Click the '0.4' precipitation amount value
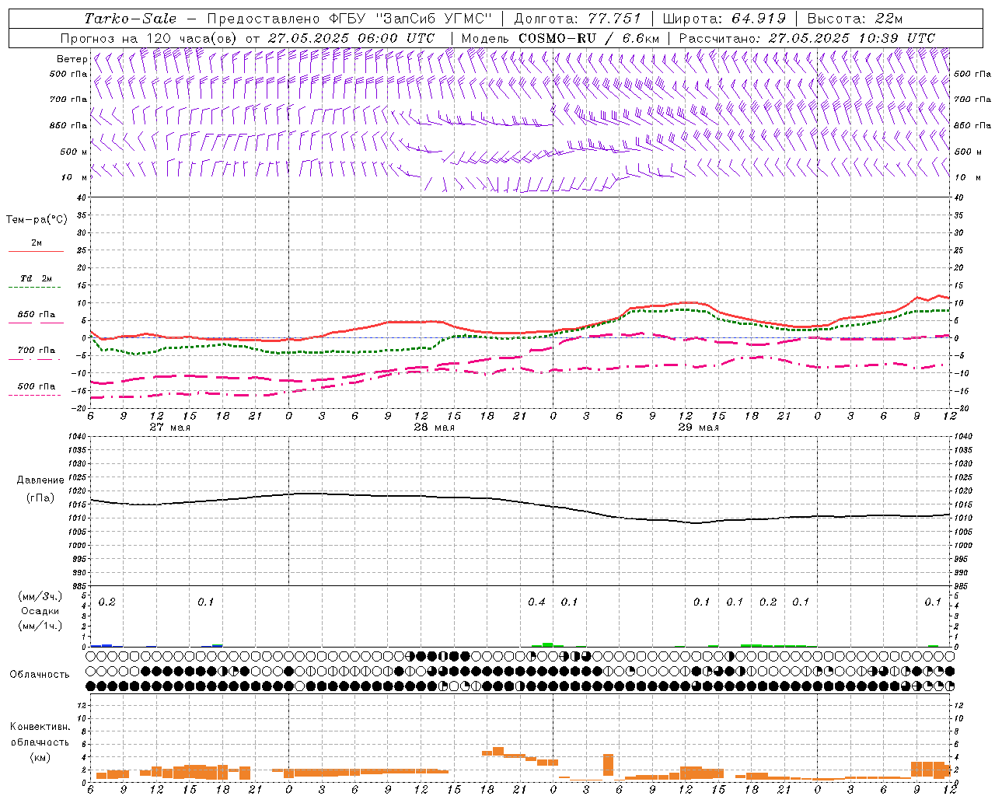This screenshot has height=796, width=995. tap(536, 602)
